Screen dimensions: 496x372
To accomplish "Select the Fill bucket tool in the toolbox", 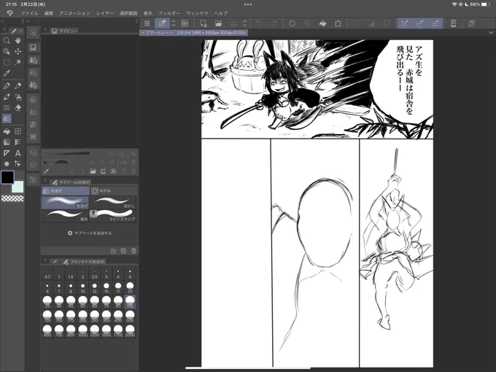I will [7, 131].
